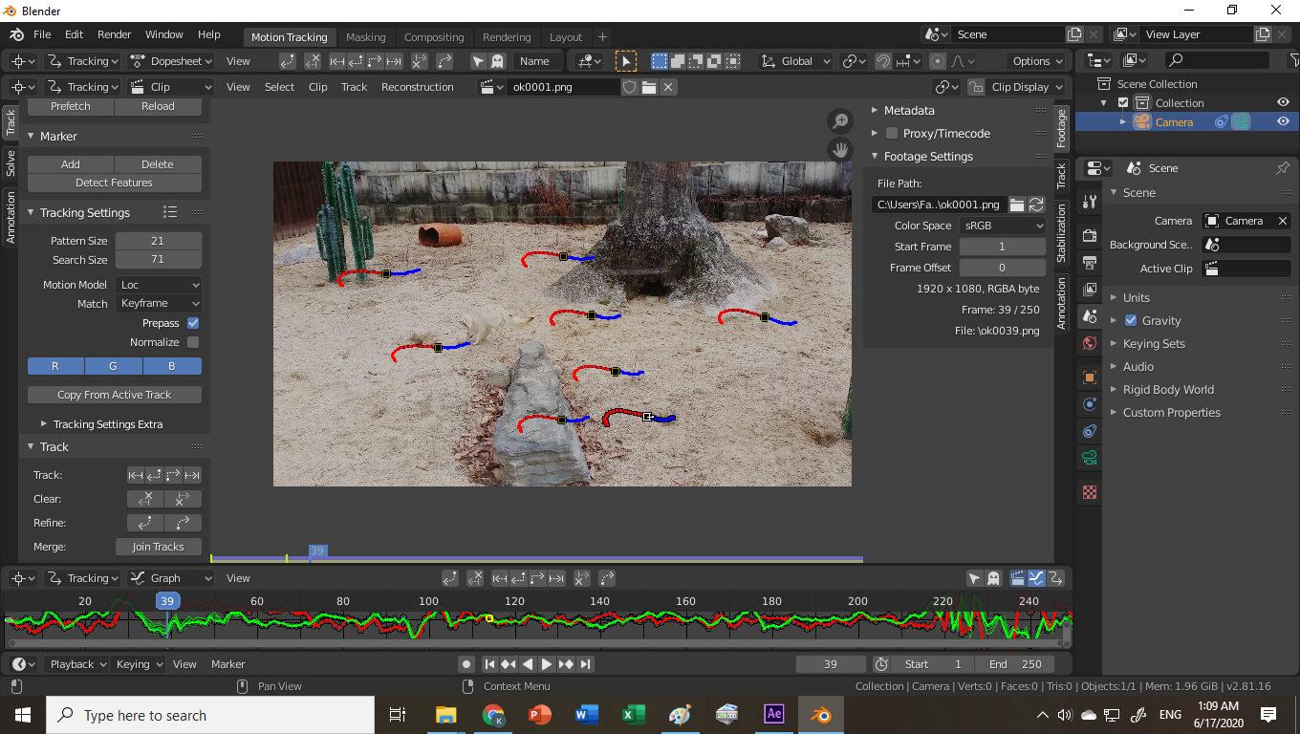The height and width of the screenshot is (734, 1300).
Task: Click the folder browse icon beside File Path
Action: tap(1017, 205)
